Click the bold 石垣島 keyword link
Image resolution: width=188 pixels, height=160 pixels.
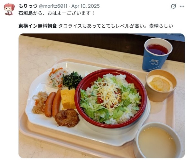pyautogui.click(x=25, y=13)
